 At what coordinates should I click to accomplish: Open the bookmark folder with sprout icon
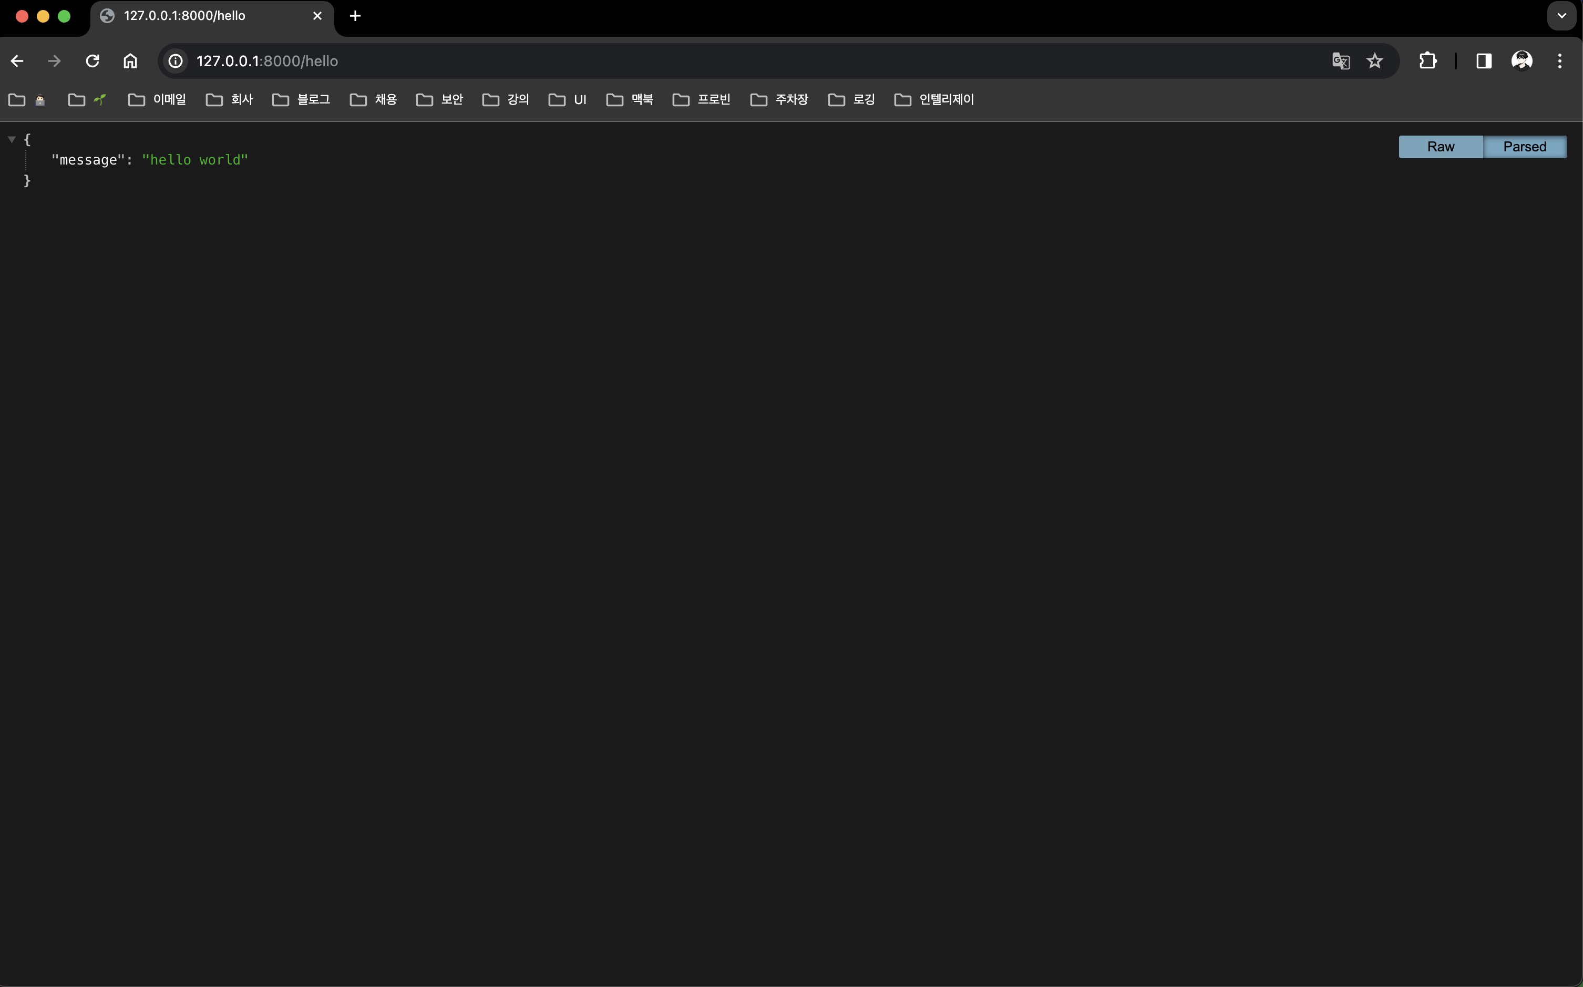point(87,100)
